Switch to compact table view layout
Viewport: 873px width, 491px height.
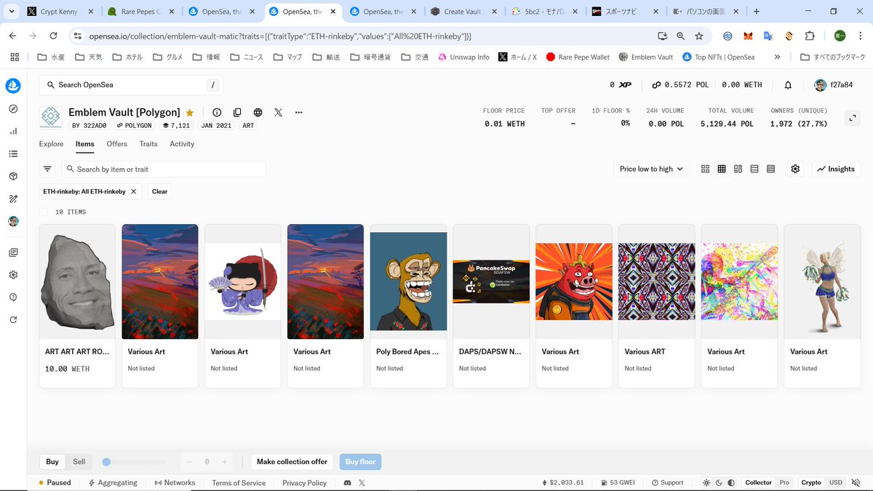click(x=770, y=169)
